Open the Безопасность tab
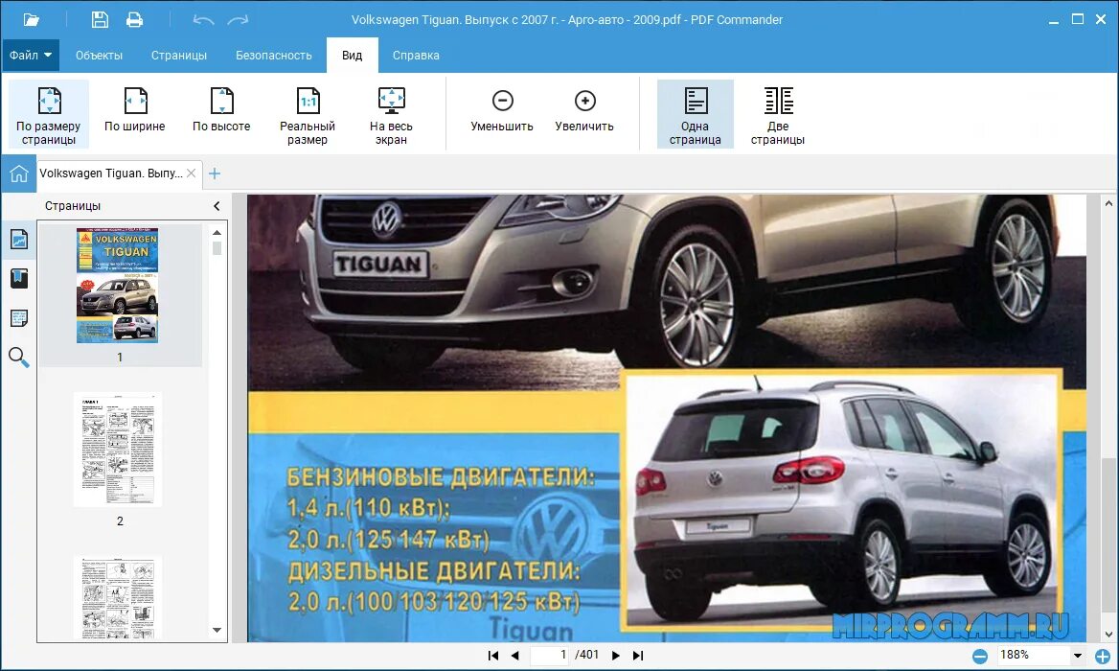This screenshot has width=1119, height=671. coord(274,55)
